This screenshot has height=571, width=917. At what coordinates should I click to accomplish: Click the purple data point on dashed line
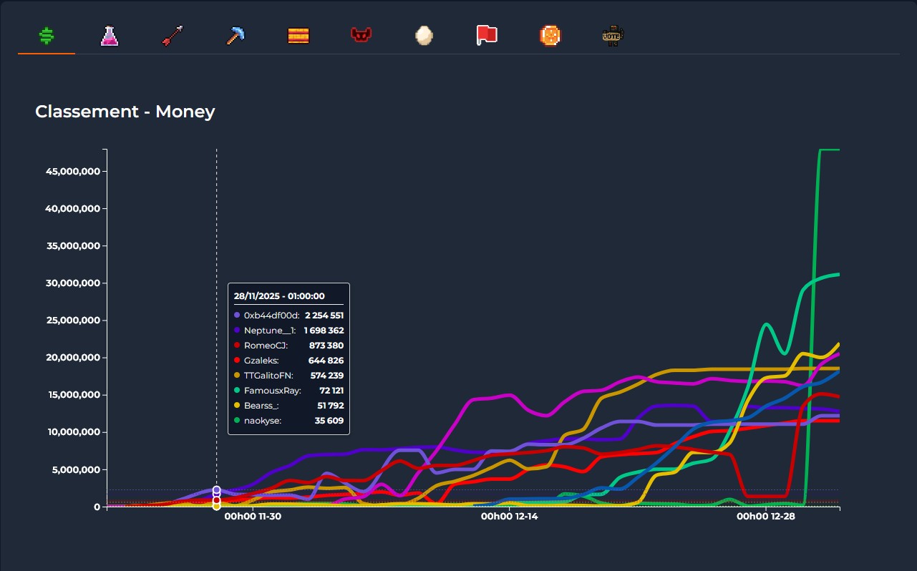216,490
